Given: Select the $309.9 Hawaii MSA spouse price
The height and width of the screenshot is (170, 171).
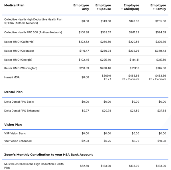Looking at the screenshot, I should point(106,76).
